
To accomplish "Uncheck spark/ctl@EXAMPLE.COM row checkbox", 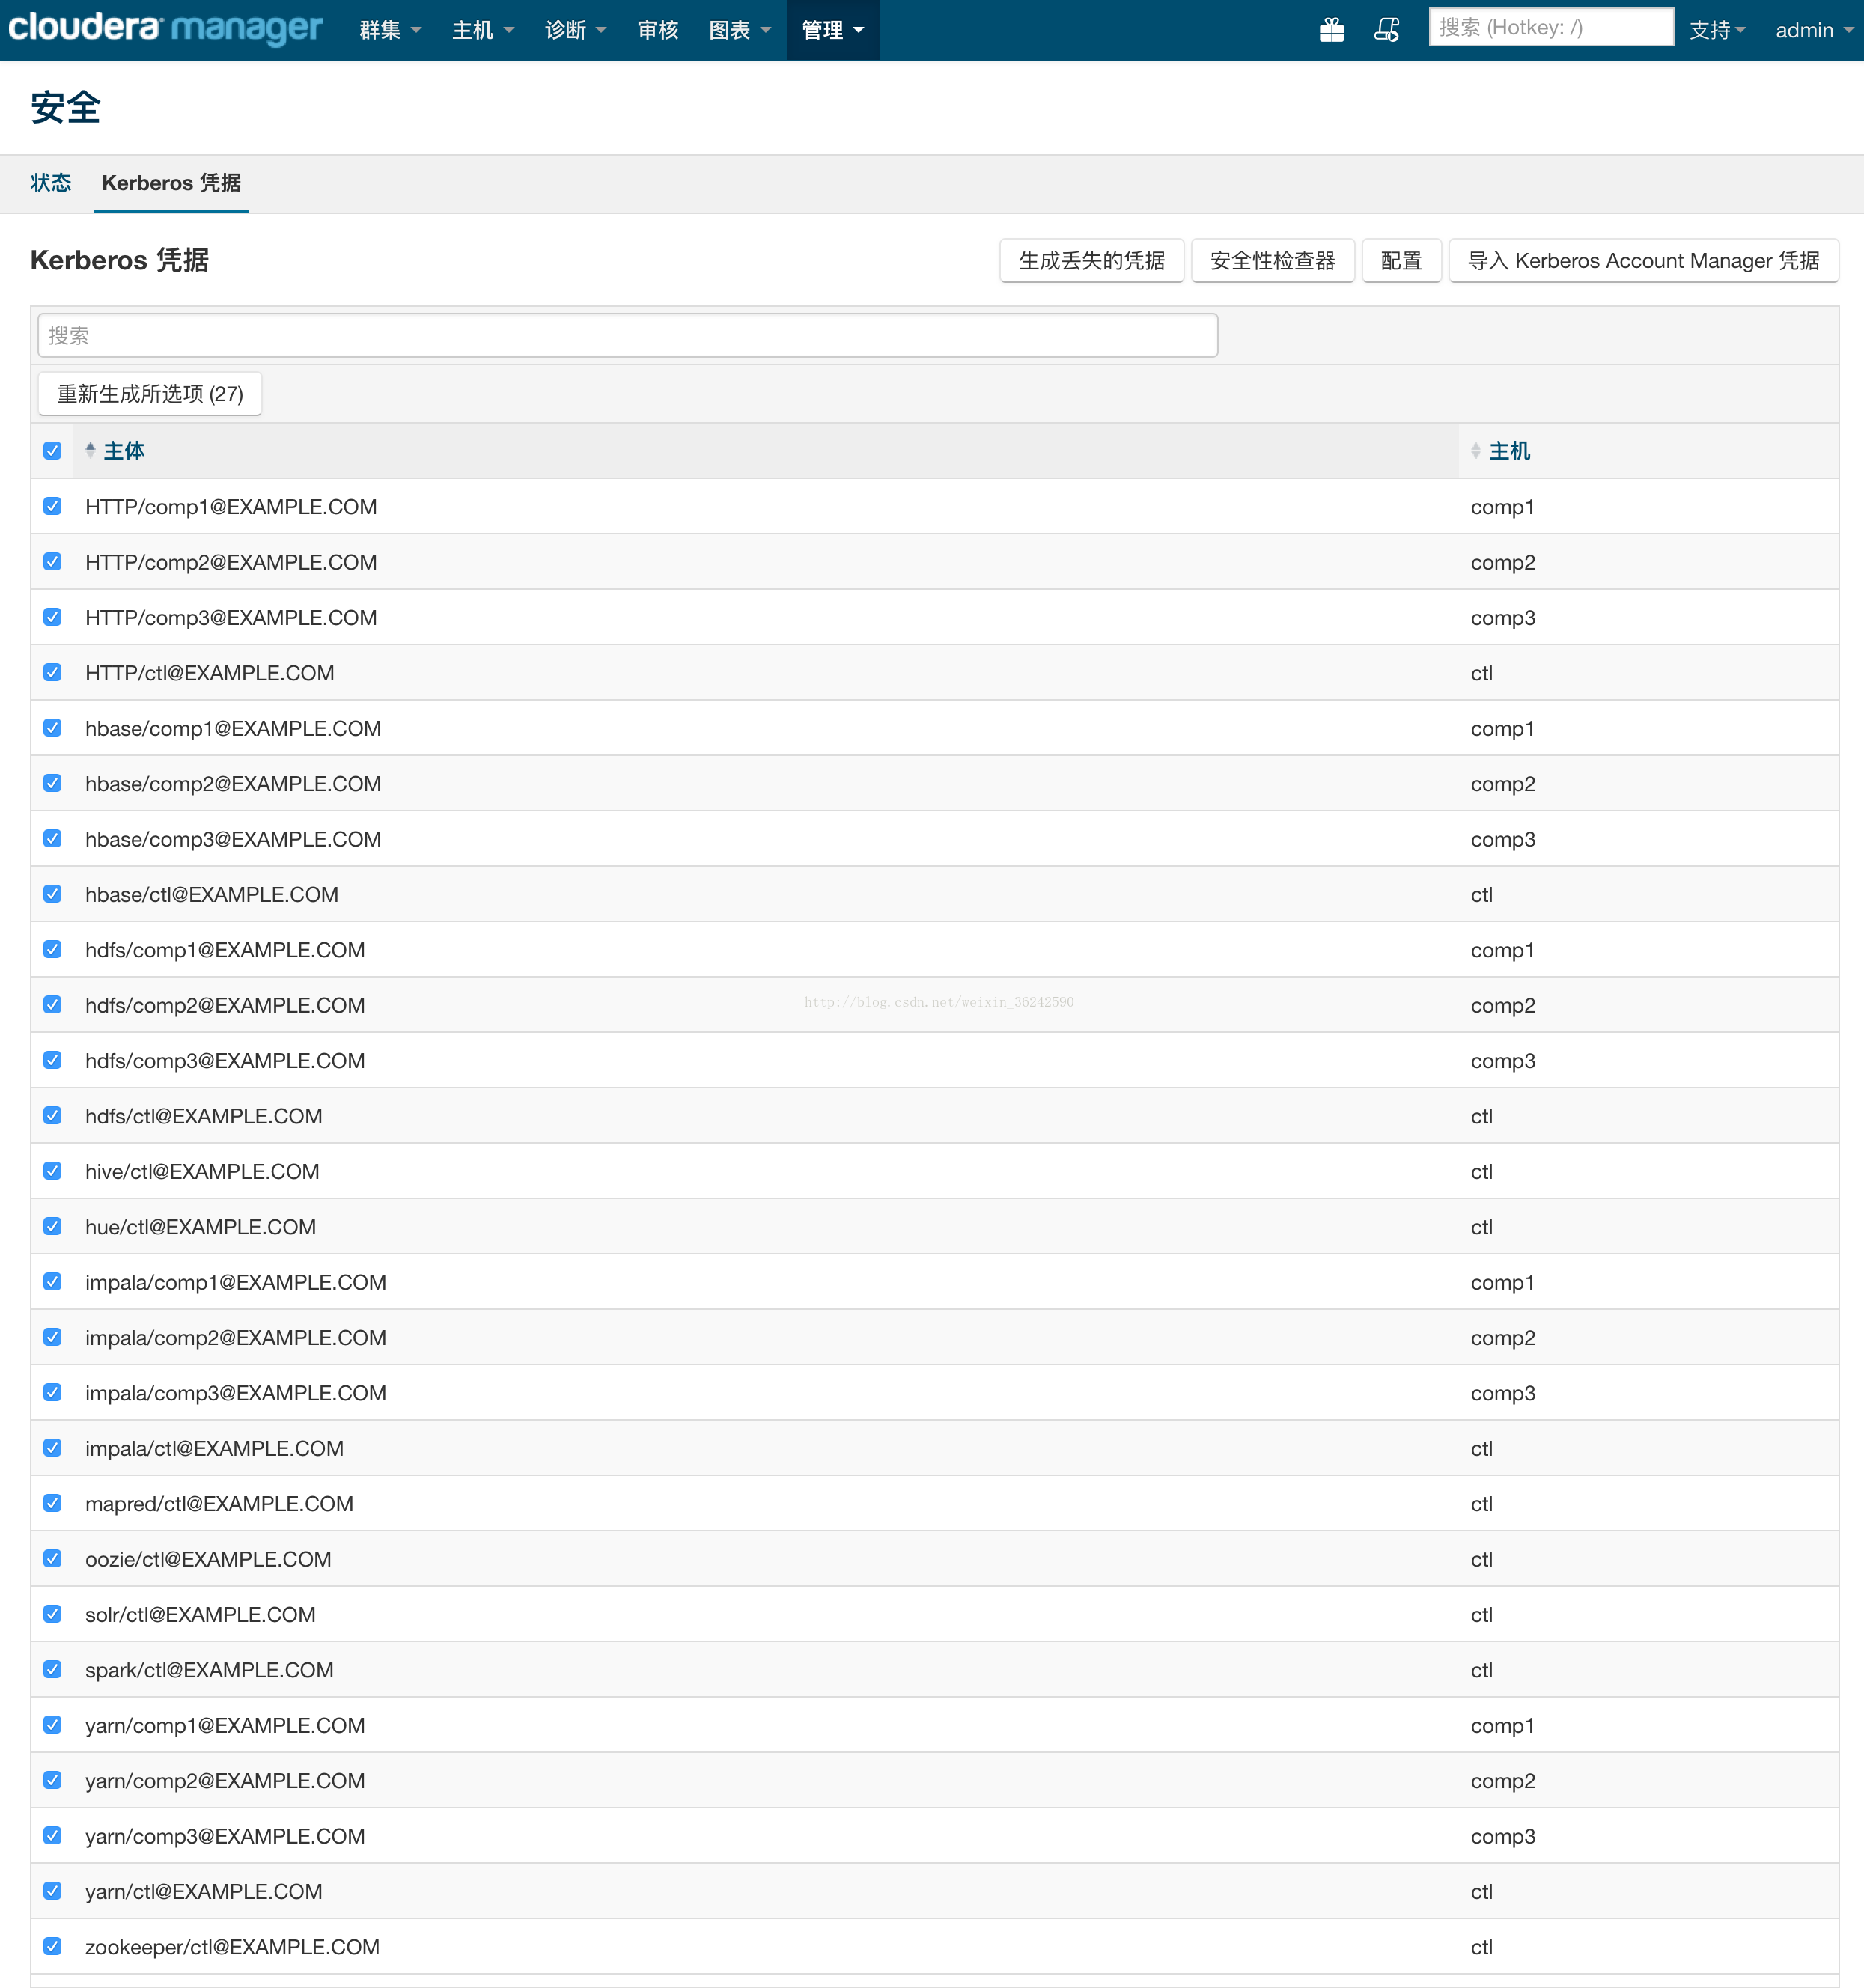I will 53,1669.
